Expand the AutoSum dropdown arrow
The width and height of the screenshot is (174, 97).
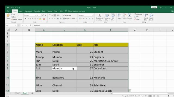[x=143, y=14]
